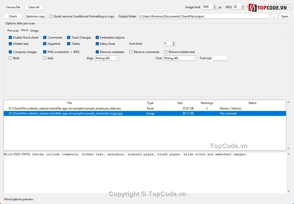Viewport: 294px width, 204px height.
Task: Click log pane scrollbar up arrow
Action: 288,154
